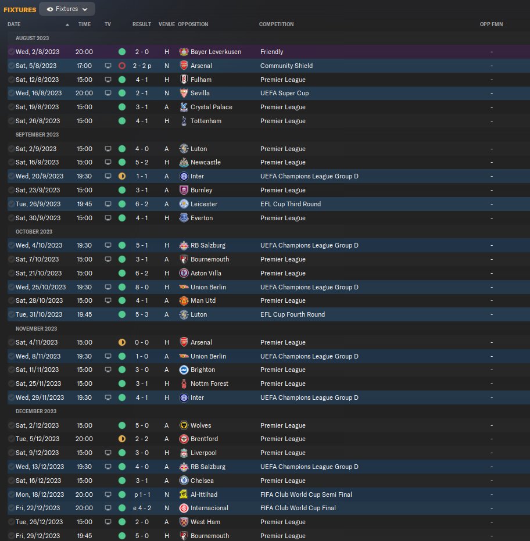This screenshot has height=541, width=530.
Task: Sort fixtures by Date column
Action: tap(14, 24)
